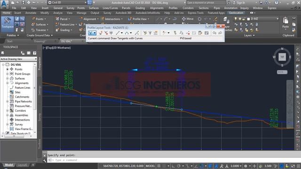Switch to the Layout1 tab
This screenshot has width=301, height=169.
pyautogui.click(x=22, y=165)
